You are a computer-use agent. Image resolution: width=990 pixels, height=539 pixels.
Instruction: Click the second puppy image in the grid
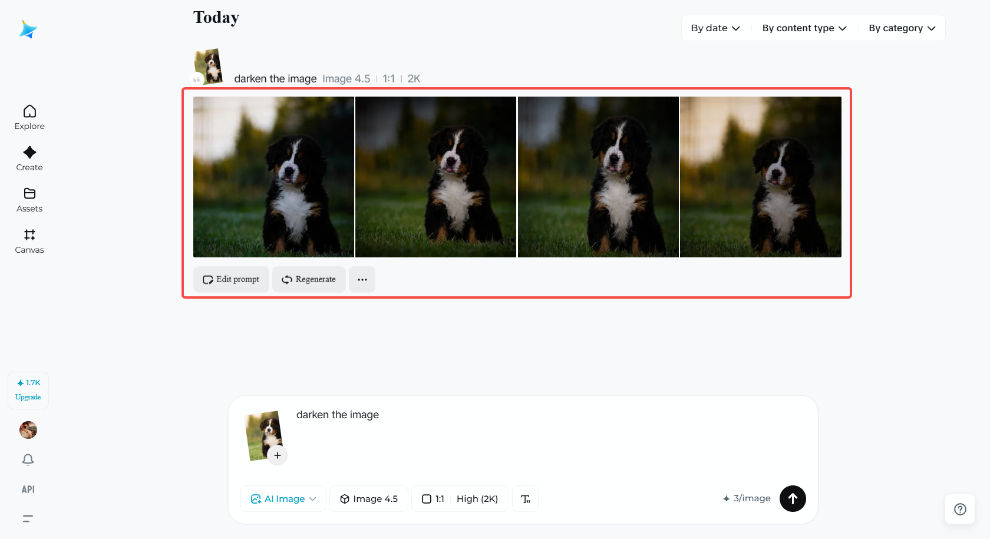click(435, 176)
